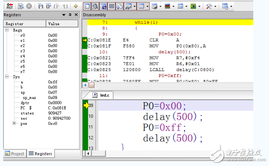Toggle the Command Window button
Viewport: 269px width, 166px height.
(87, 6)
